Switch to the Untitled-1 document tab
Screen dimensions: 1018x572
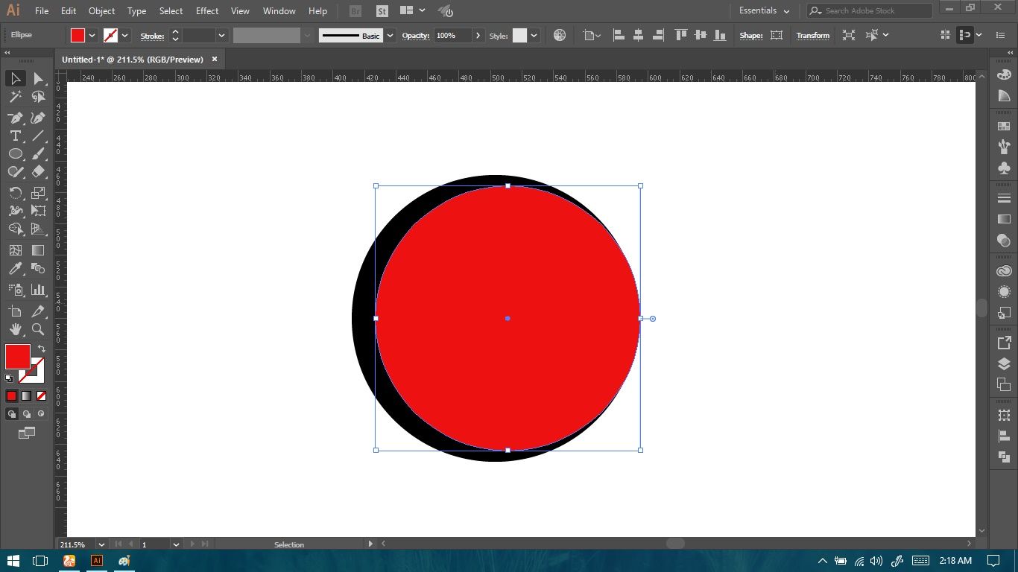click(133, 59)
